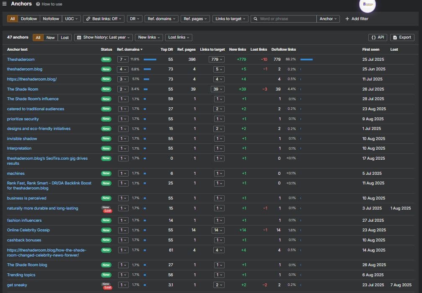Open the theshaderoom.blog anchor link
Viewport: 422px width, 293px height.
click(24, 69)
